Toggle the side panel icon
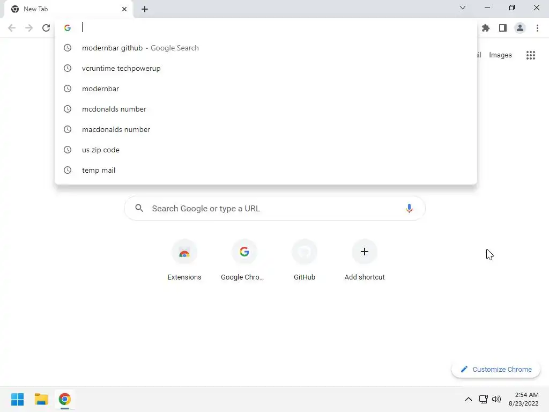Viewport: 549px width, 412px height. pos(503,28)
